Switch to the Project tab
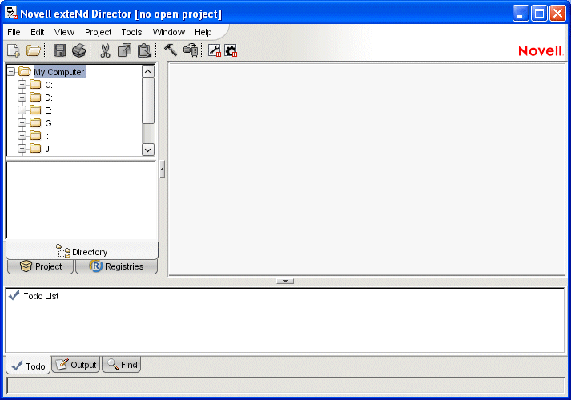The height and width of the screenshot is (400, 571). click(40, 266)
